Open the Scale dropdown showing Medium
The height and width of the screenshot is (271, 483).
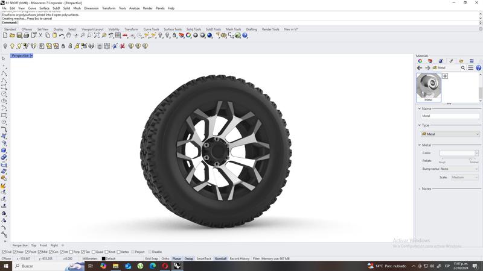click(x=464, y=178)
